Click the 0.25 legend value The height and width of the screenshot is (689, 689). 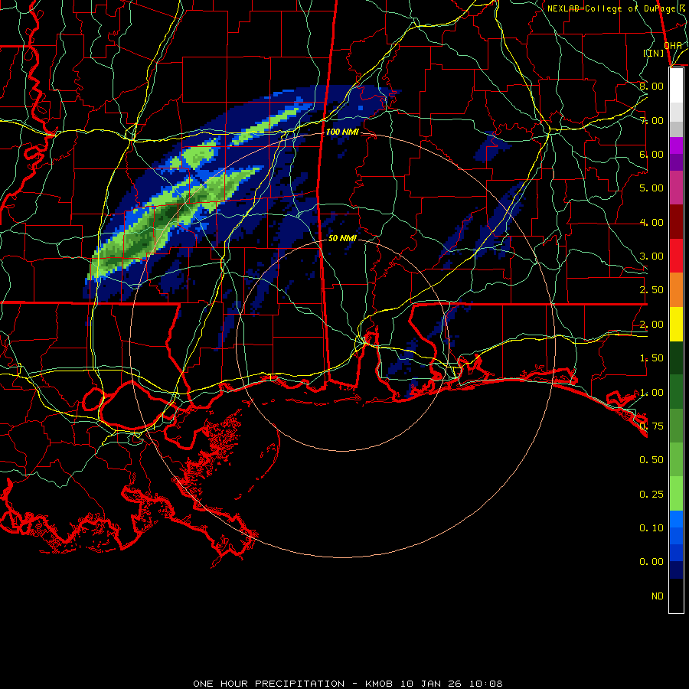(651, 495)
